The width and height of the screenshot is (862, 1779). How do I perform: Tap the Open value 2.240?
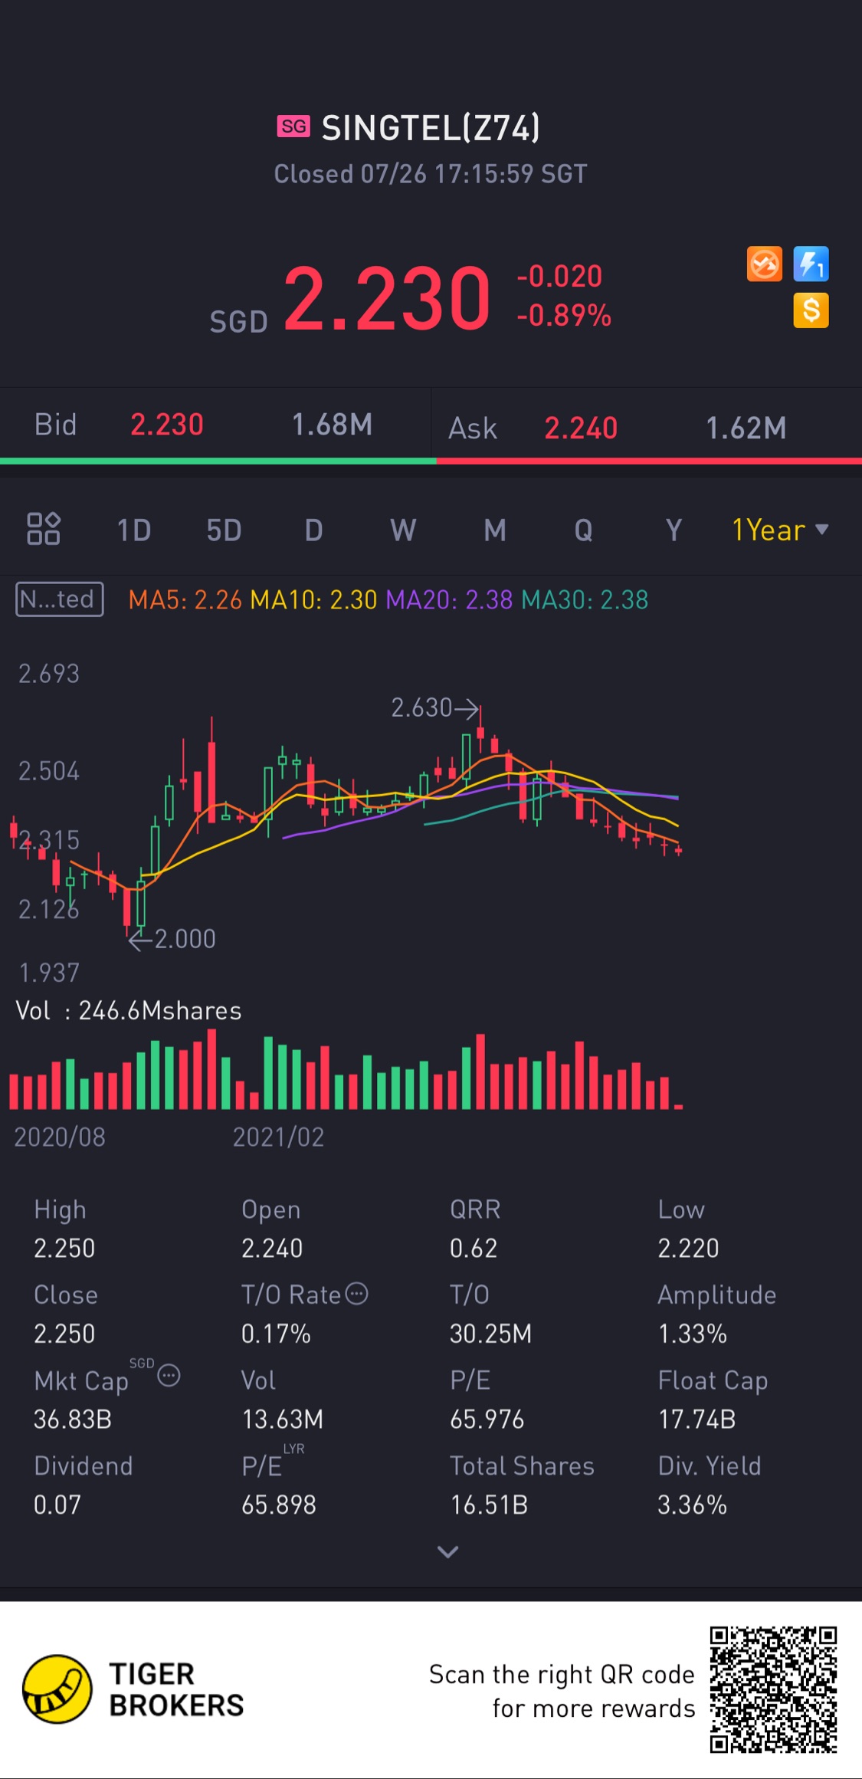pyautogui.click(x=272, y=1248)
